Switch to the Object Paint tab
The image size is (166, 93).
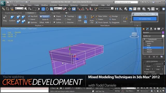click(x=56, y=13)
